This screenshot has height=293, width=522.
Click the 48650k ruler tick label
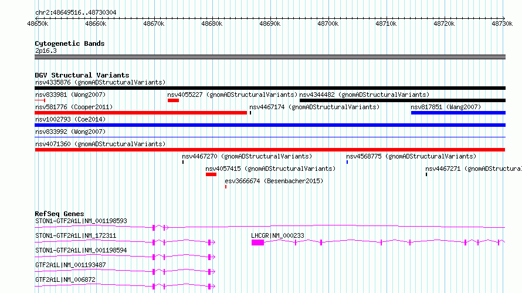tap(38, 23)
